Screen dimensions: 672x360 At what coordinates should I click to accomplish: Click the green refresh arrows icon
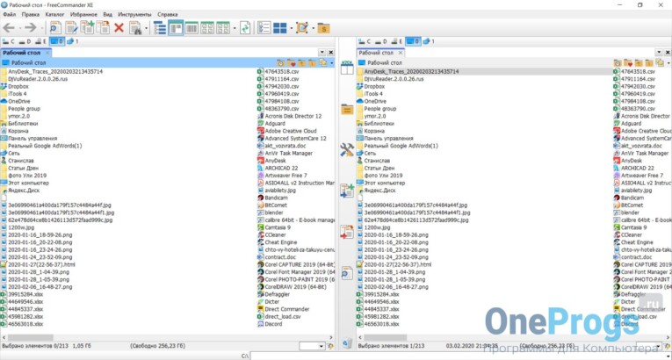245,28
